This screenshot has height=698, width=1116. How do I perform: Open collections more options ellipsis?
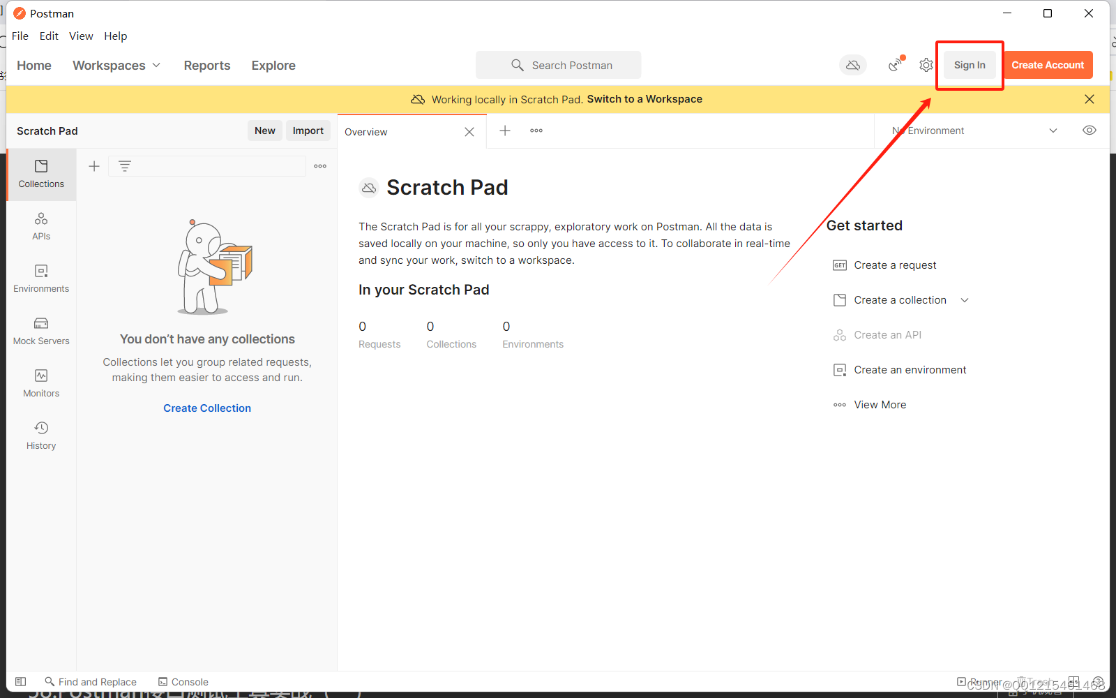click(320, 166)
